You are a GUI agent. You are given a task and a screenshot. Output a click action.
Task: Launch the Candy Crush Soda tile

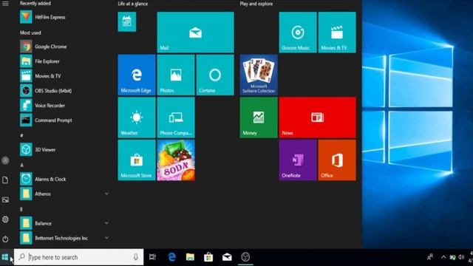(x=176, y=160)
